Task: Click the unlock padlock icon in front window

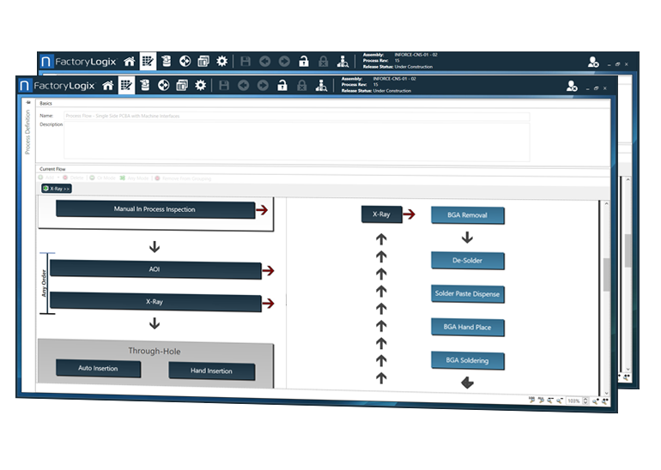Action: point(282,85)
